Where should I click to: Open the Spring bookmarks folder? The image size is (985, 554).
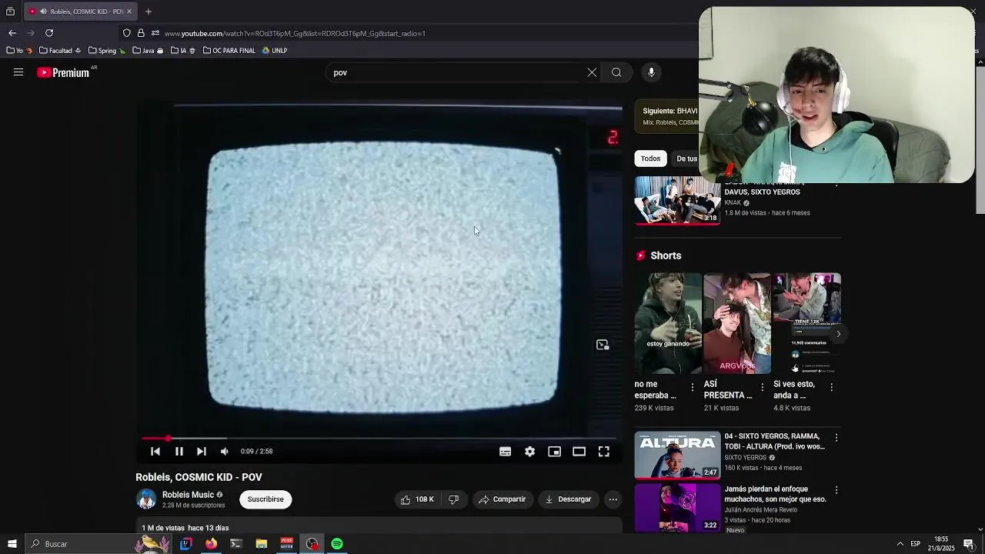point(107,51)
